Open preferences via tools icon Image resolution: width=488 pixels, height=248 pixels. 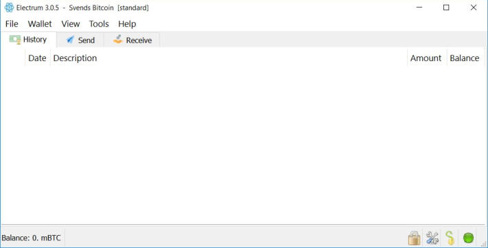coord(432,238)
